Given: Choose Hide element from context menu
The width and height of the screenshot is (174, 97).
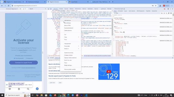Looking at the screenshot, I should pyautogui.click(x=71, y=44).
